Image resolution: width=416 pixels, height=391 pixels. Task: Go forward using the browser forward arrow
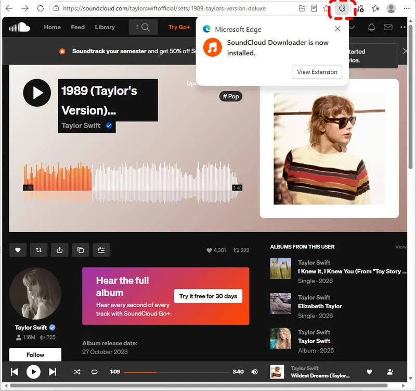(x=24, y=8)
